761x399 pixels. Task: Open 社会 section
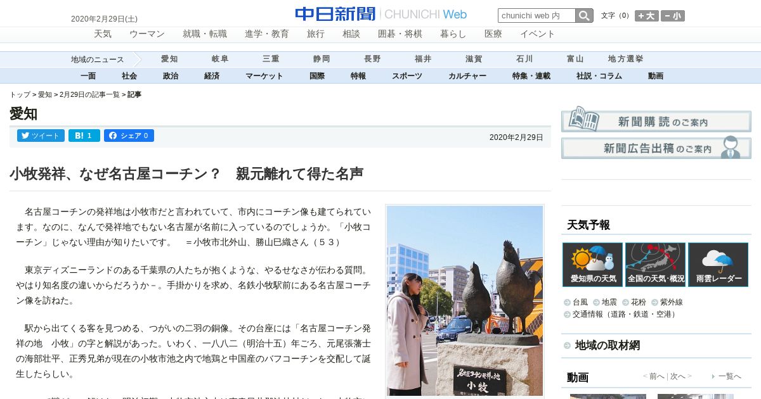(129, 76)
